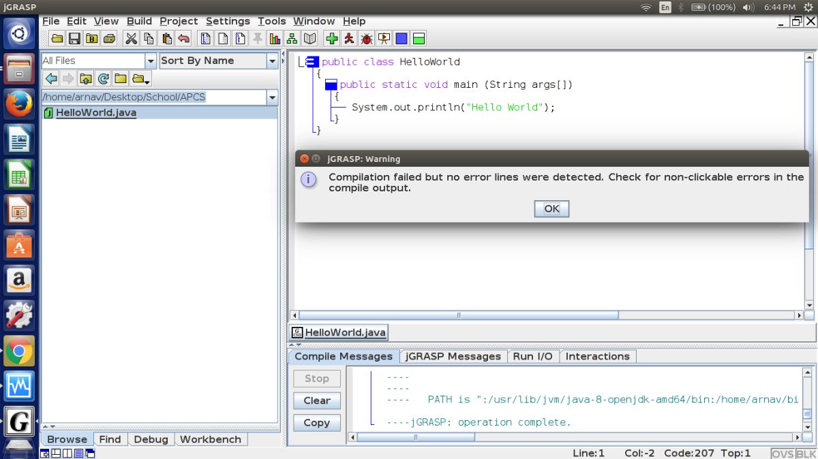Switch to the Interactions tab
818x459 pixels.
coord(598,356)
